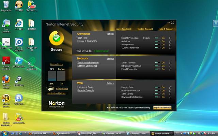This screenshot has width=218, height=136.
Task: Click info icon beside Smart Firewall
Action: coord(170,63)
